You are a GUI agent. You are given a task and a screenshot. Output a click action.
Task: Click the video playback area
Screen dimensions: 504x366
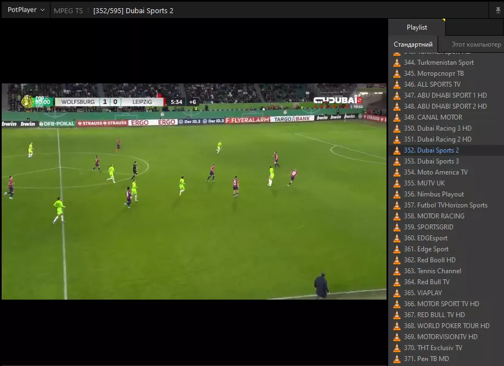(x=194, y=192)
